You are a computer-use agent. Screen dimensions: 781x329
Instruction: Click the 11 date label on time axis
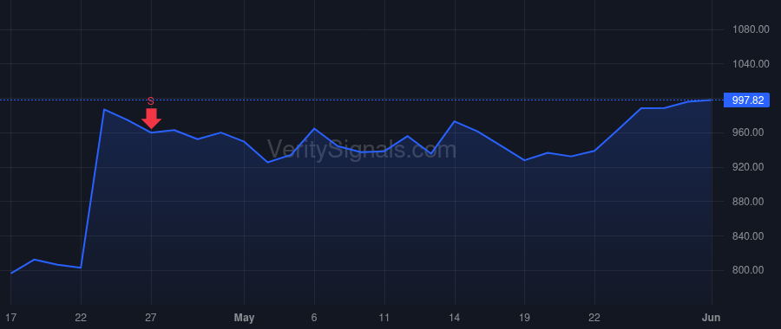(384, 318)
